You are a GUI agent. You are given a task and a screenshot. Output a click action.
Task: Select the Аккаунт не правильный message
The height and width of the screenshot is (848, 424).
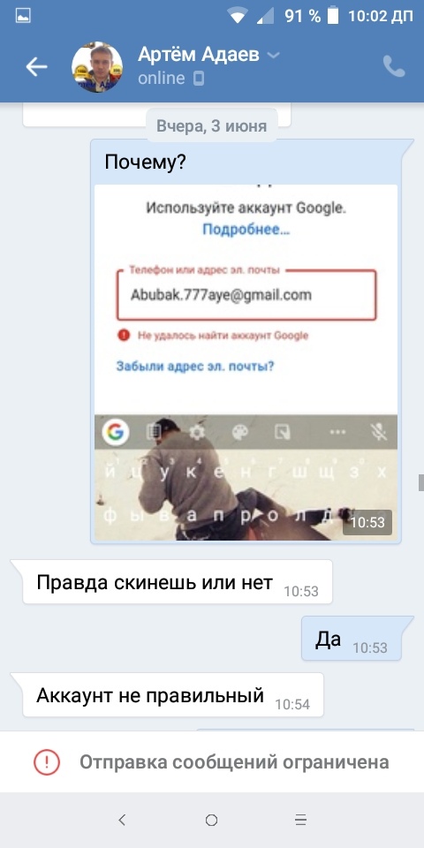tap(173, 695)
